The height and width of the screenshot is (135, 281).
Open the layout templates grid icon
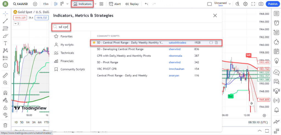pyautogui.click(x=102, y=4)
